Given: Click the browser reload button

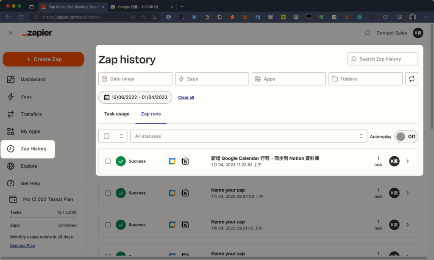Looking at the screenshot, I should pyautogui.click(x=21, y=17).
